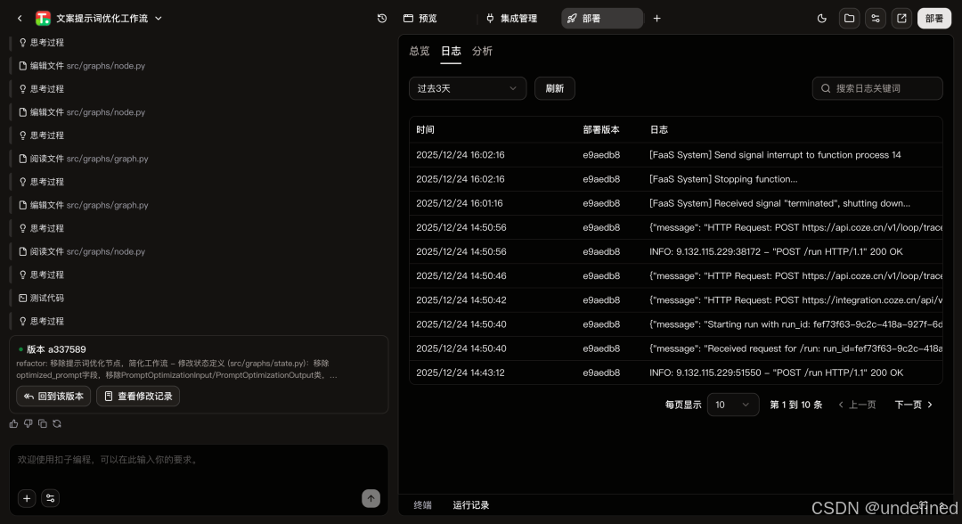Open 阅读文件 src/graphs/graph.py step
Image resolution: width=962 pixels, height=524 pixels.
click(84, 159)
